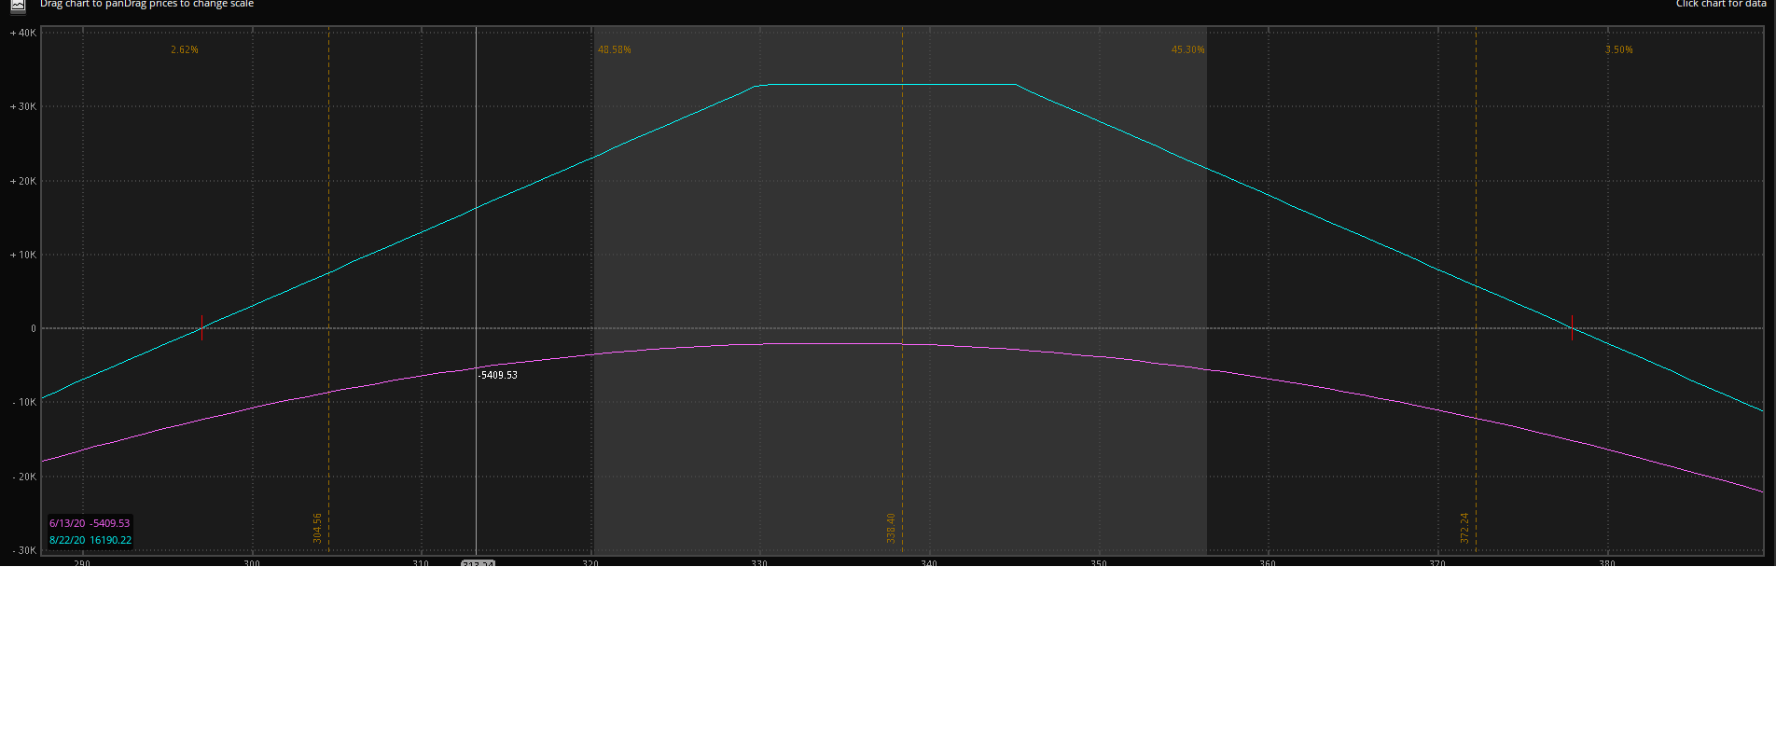Click the 304.56 price slice label
Image resolution: width=1776 pixels, height=733 pixels.
(317, 528)
